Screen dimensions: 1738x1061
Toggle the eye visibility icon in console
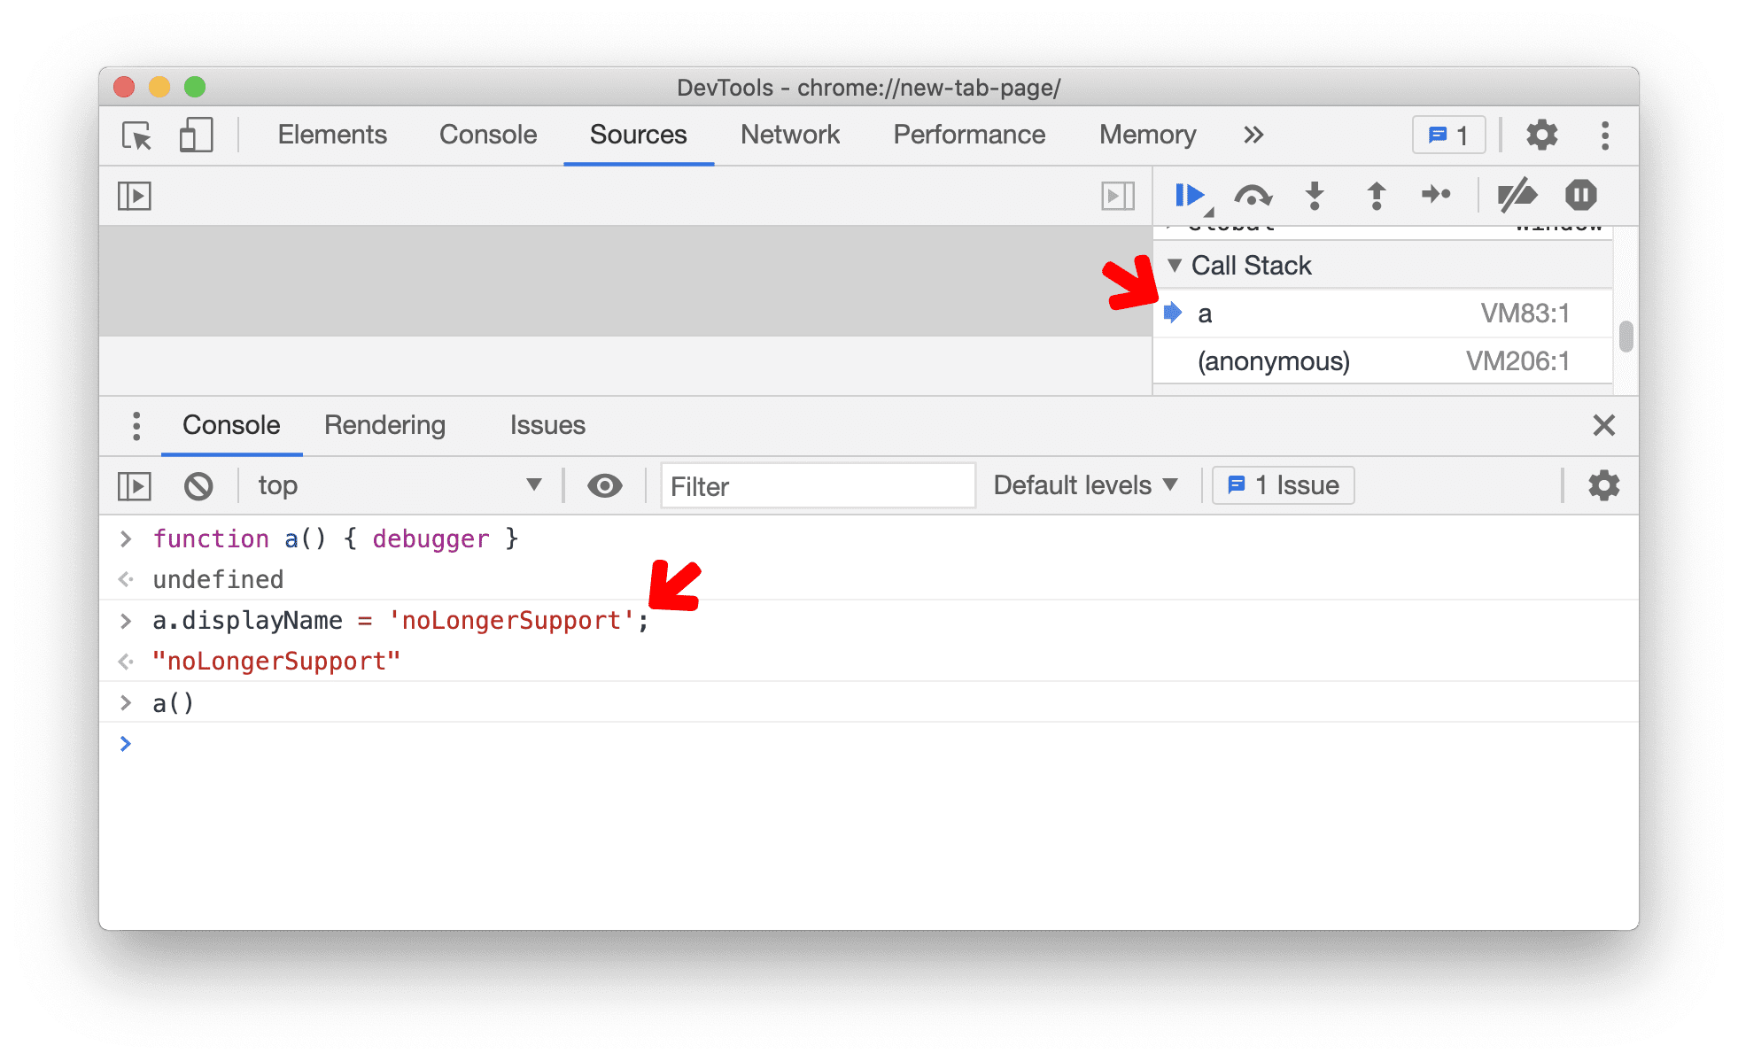(x=602, y=484)
